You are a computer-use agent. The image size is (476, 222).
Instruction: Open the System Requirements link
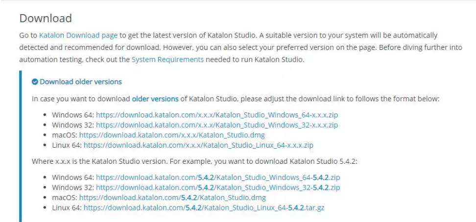point(167,59)
